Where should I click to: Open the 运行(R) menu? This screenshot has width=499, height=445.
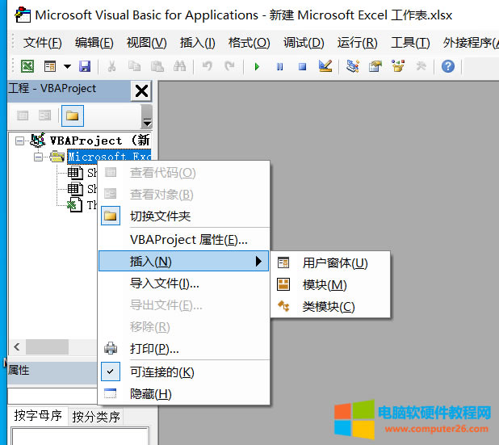pyautogui.click(x=357, y=43)
